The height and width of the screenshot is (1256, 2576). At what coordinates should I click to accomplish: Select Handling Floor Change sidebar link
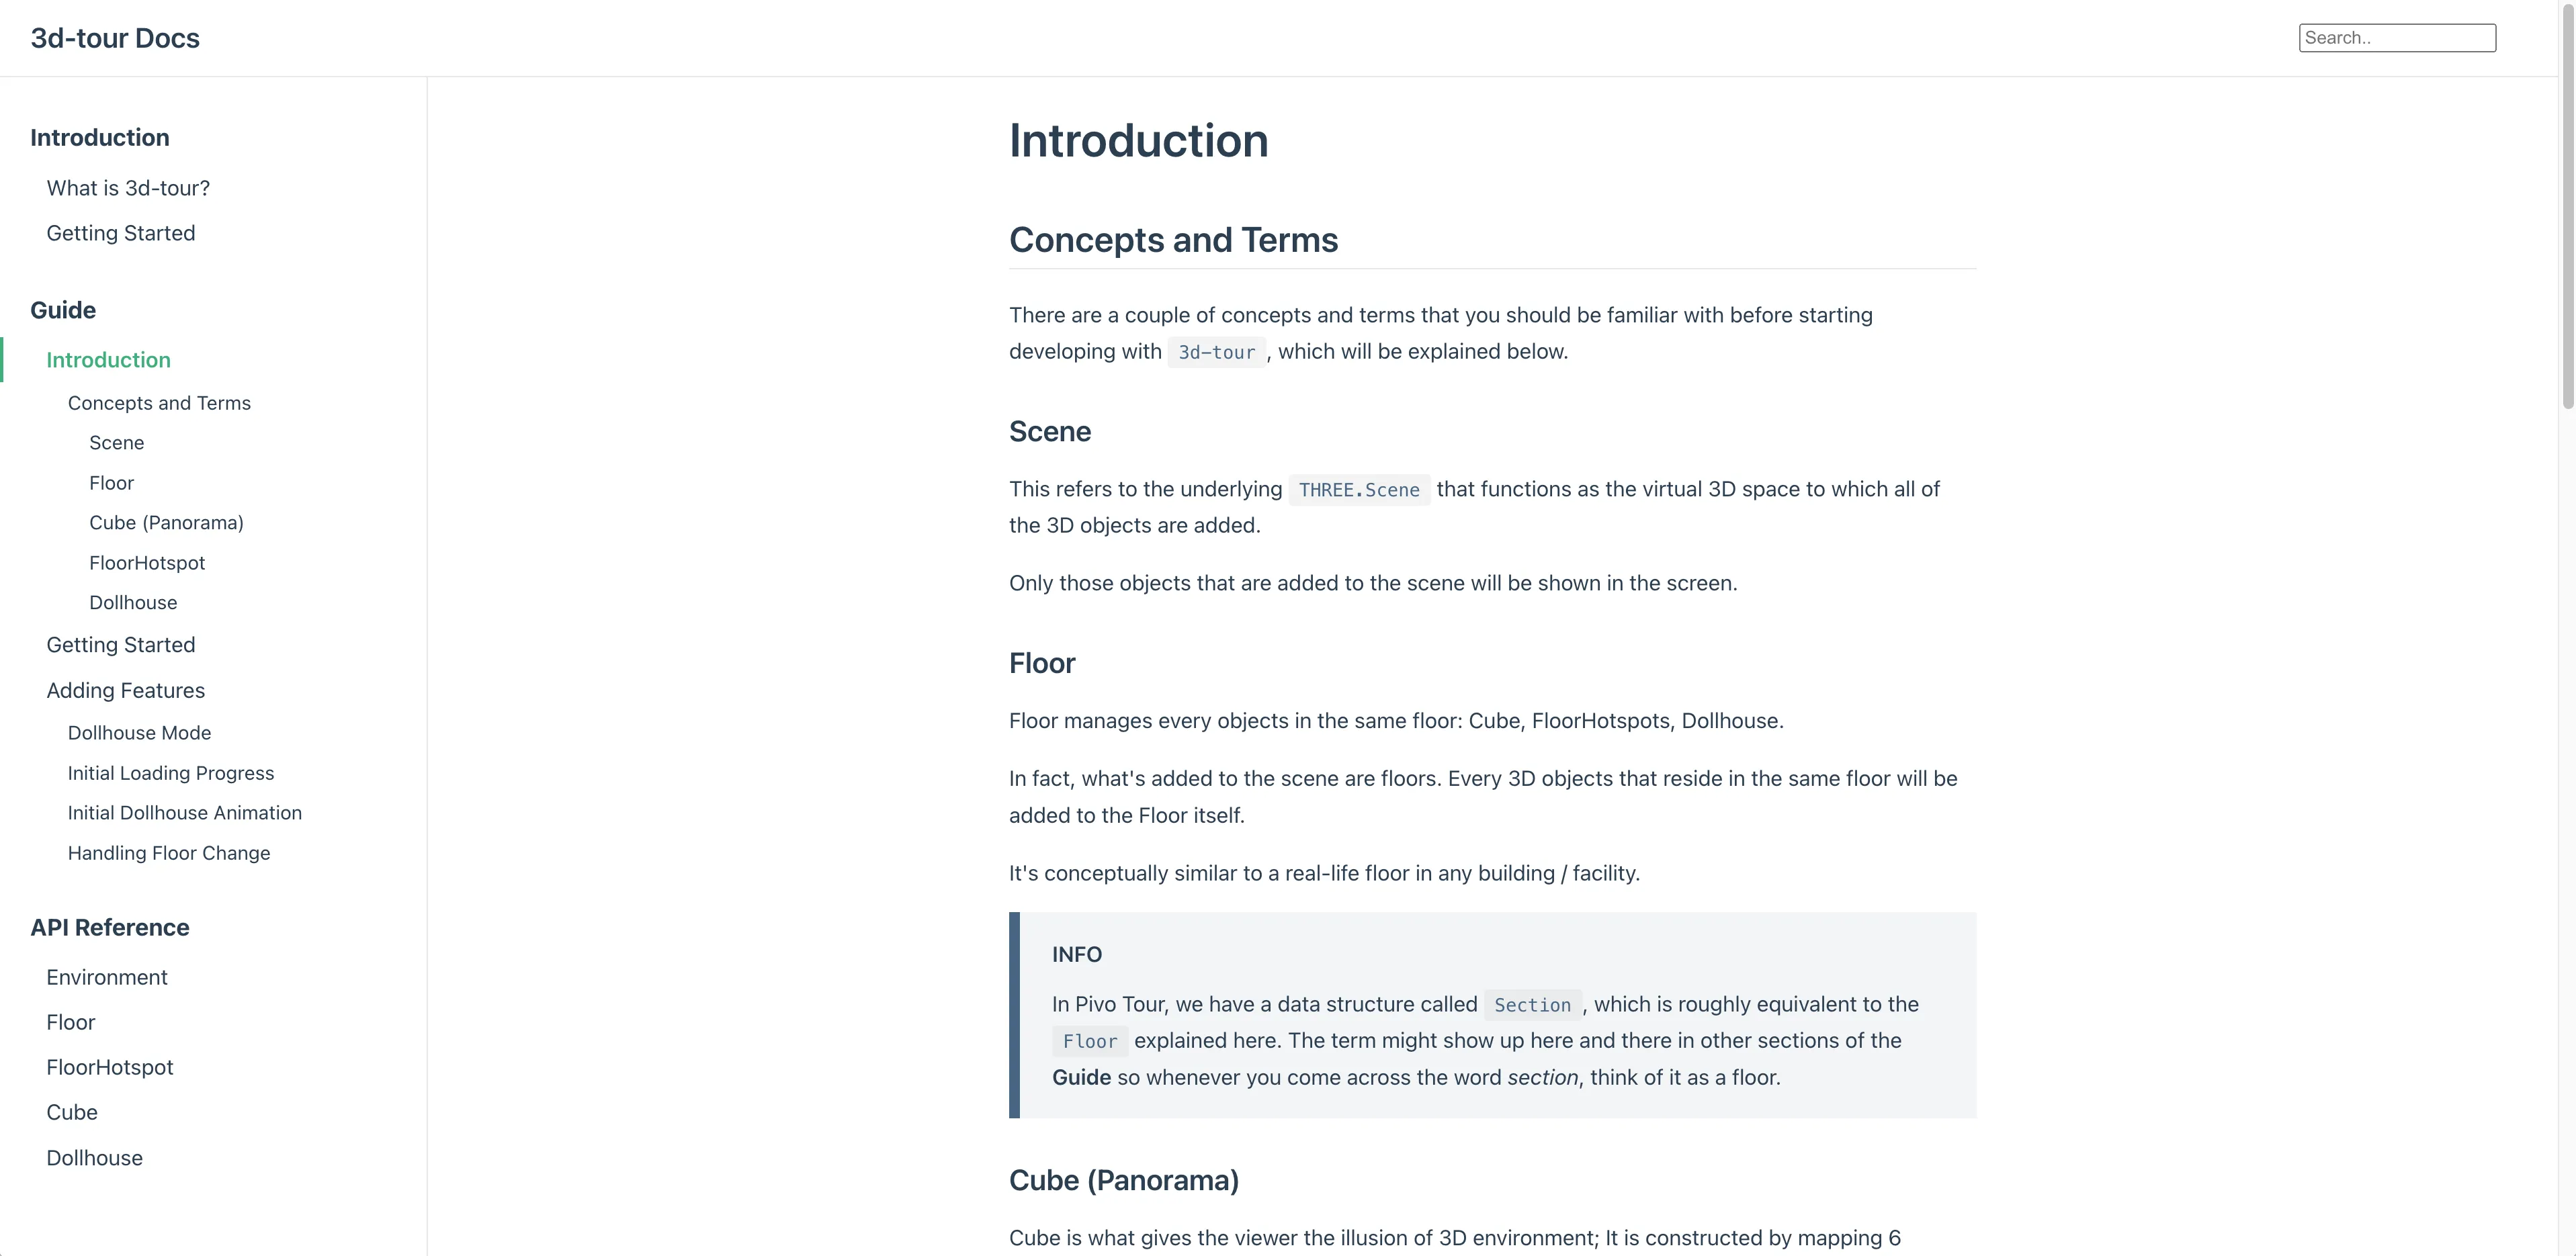168,853
